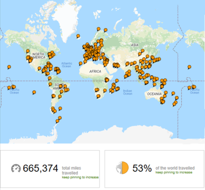The image size is (205, 190).
Task: Click the 665,374 total miles figure
Action: (40, 169)
